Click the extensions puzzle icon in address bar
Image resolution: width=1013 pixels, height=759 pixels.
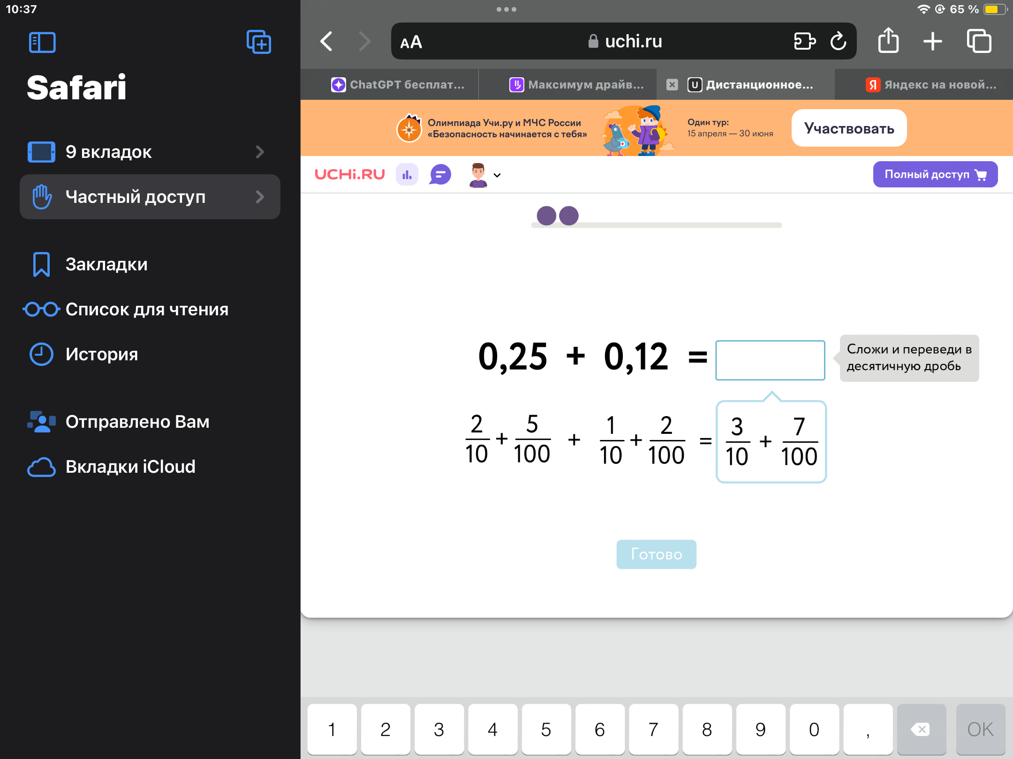pyautogui.click(x=805, y=41)
